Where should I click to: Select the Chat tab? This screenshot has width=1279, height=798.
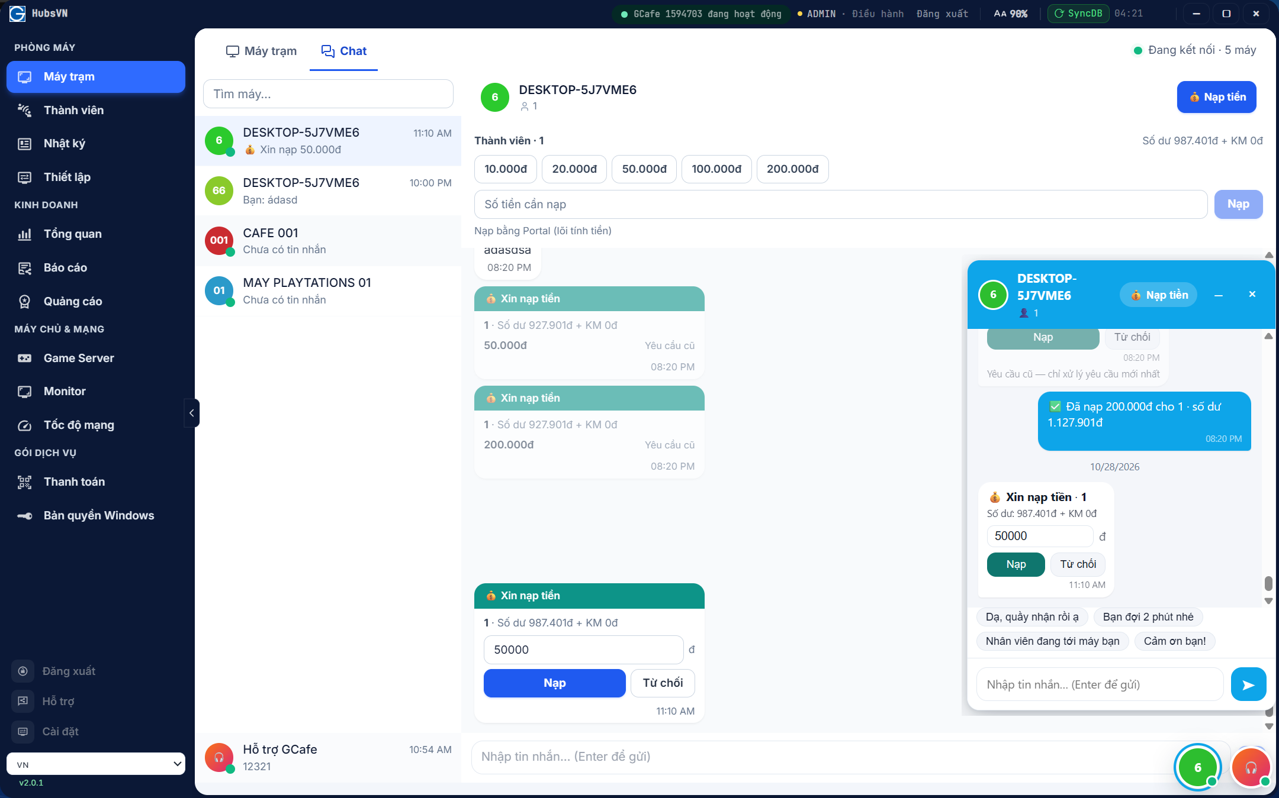pyautogui.click(x=343, y=51)
